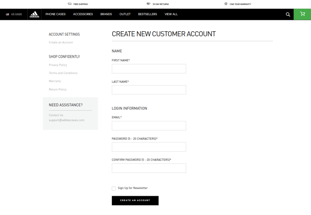Click the support@adidascases.com email link
Viewport: 311px width, 215px height.
coord(67,120)
